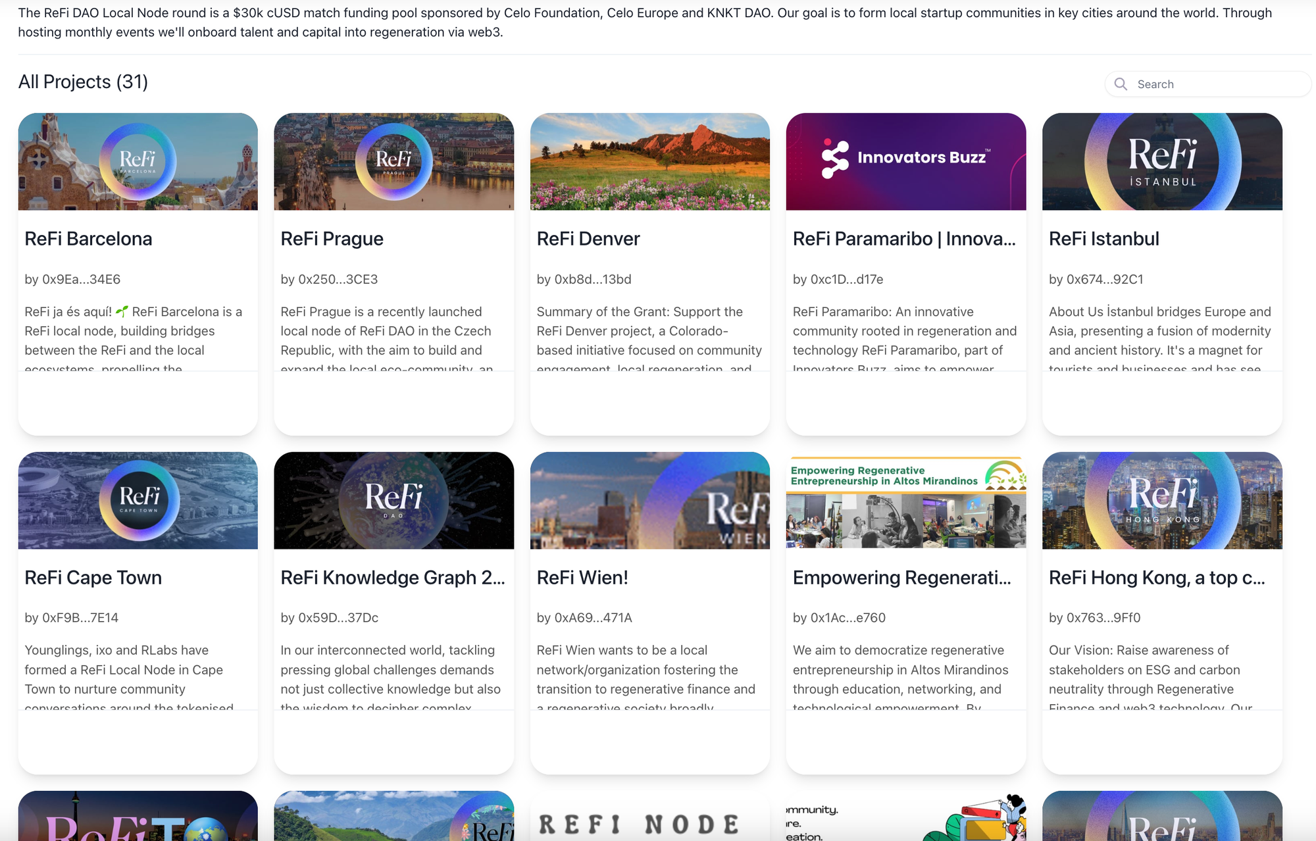Image resolution: width=1316 pixels, height=841 pixels.
Task: Click the ReFi Istanbul circular logo
Action: [x=1162, y=162]
